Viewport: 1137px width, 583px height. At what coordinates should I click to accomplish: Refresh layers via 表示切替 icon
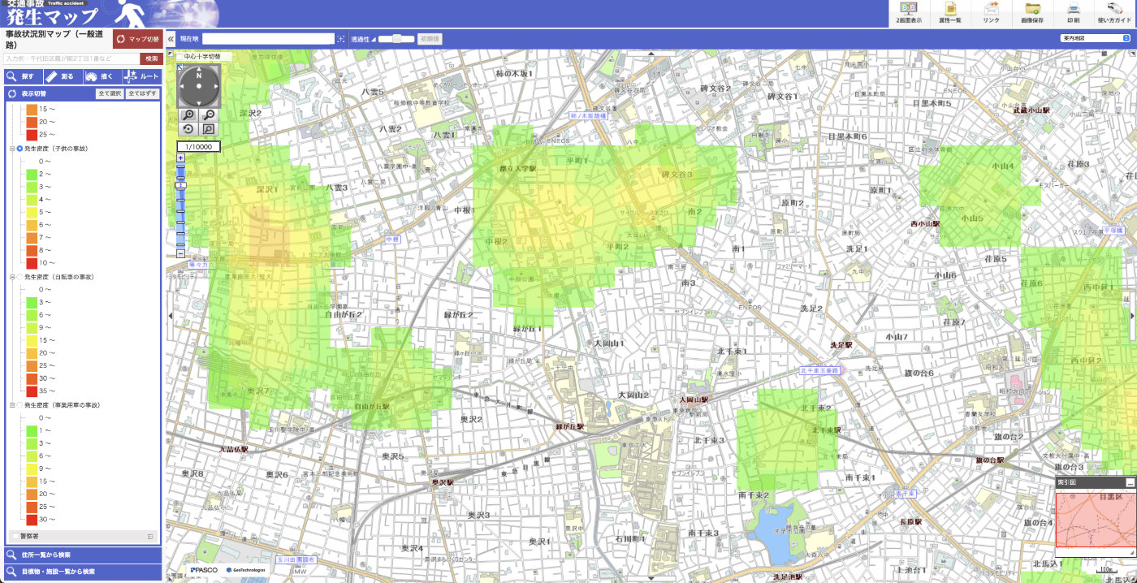tap(12, 93)
